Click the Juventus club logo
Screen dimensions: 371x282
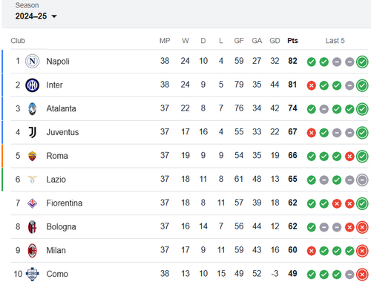pos(32,132)
